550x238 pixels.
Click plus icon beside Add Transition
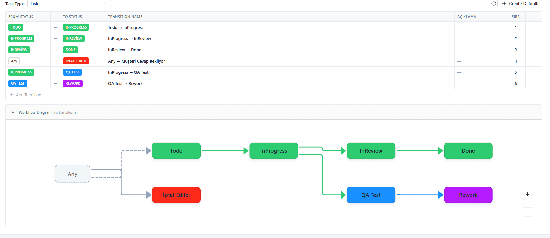[x=12, y=95]
